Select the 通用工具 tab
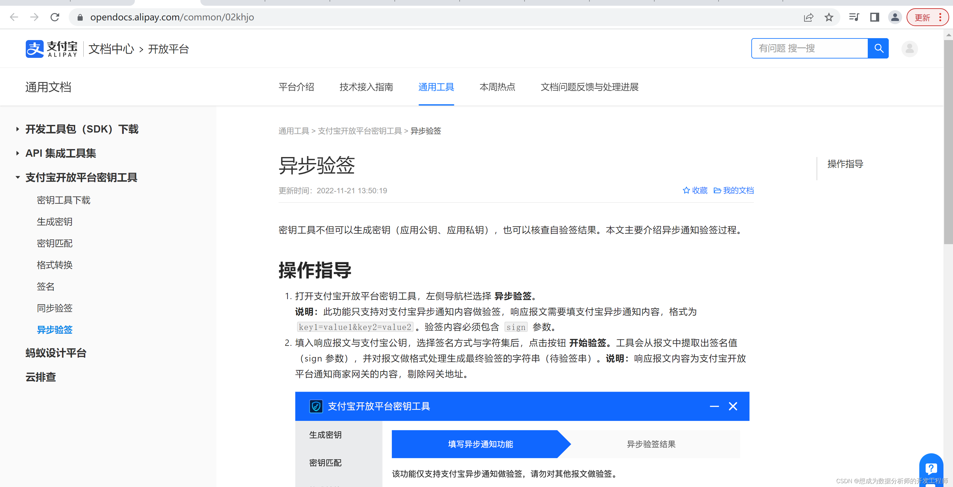The height and width of the screenshot is (487, 953). [x=436, y=87]
